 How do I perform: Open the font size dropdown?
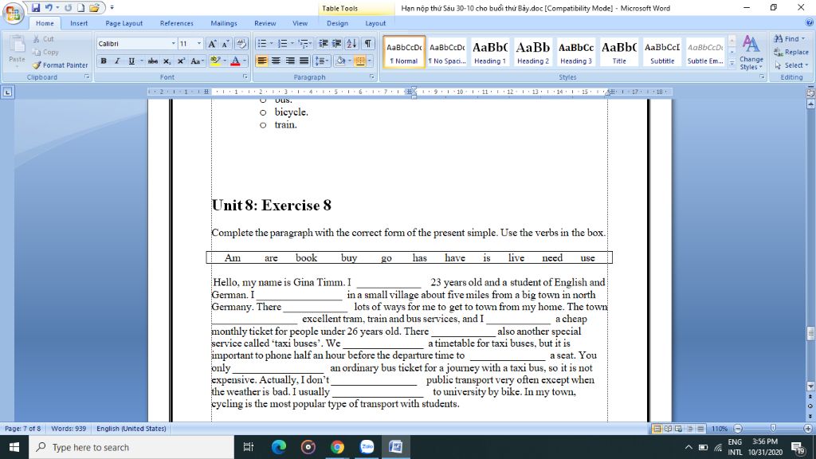click(x=198, y=44)
